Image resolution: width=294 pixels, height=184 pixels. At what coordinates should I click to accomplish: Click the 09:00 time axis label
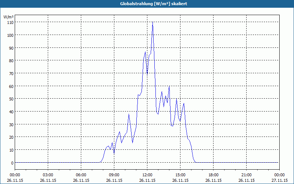[114, 175]
